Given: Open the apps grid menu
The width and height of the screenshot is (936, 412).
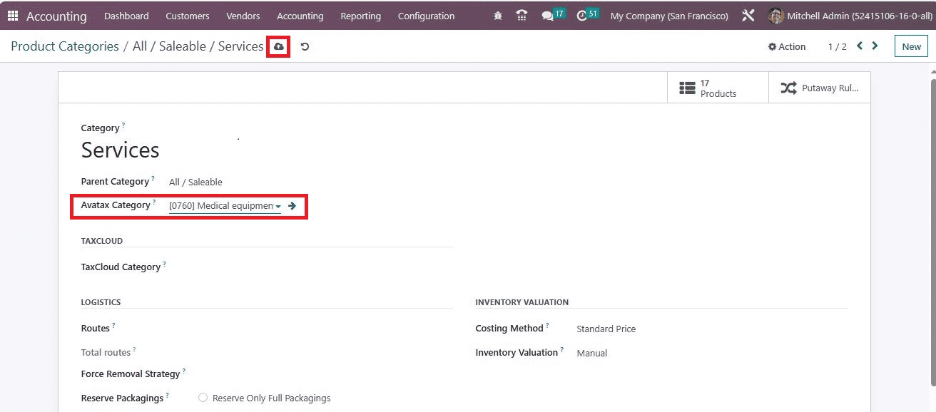Looking at the screenshot, I should tap(13, 16).
